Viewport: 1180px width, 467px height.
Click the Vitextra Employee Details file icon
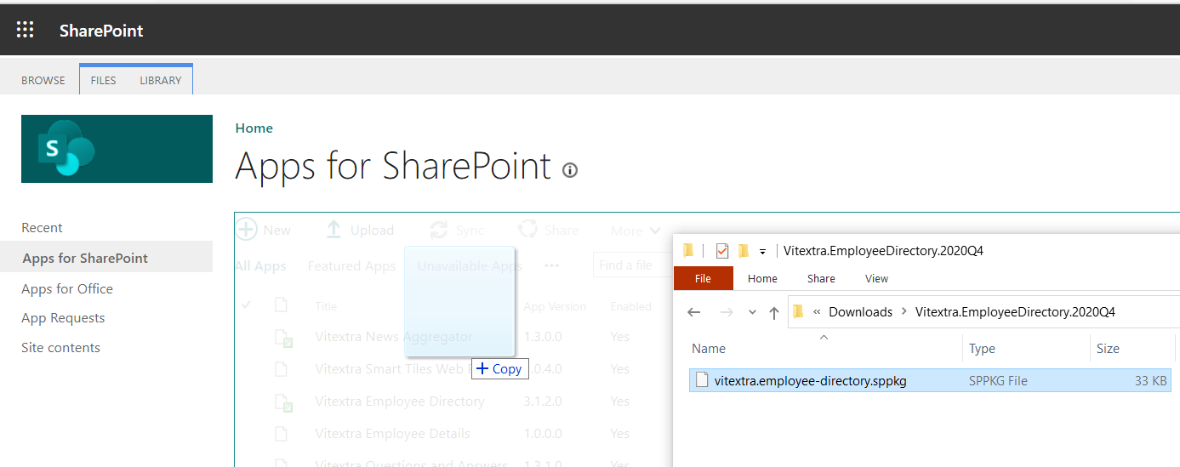tap(281, 434)
